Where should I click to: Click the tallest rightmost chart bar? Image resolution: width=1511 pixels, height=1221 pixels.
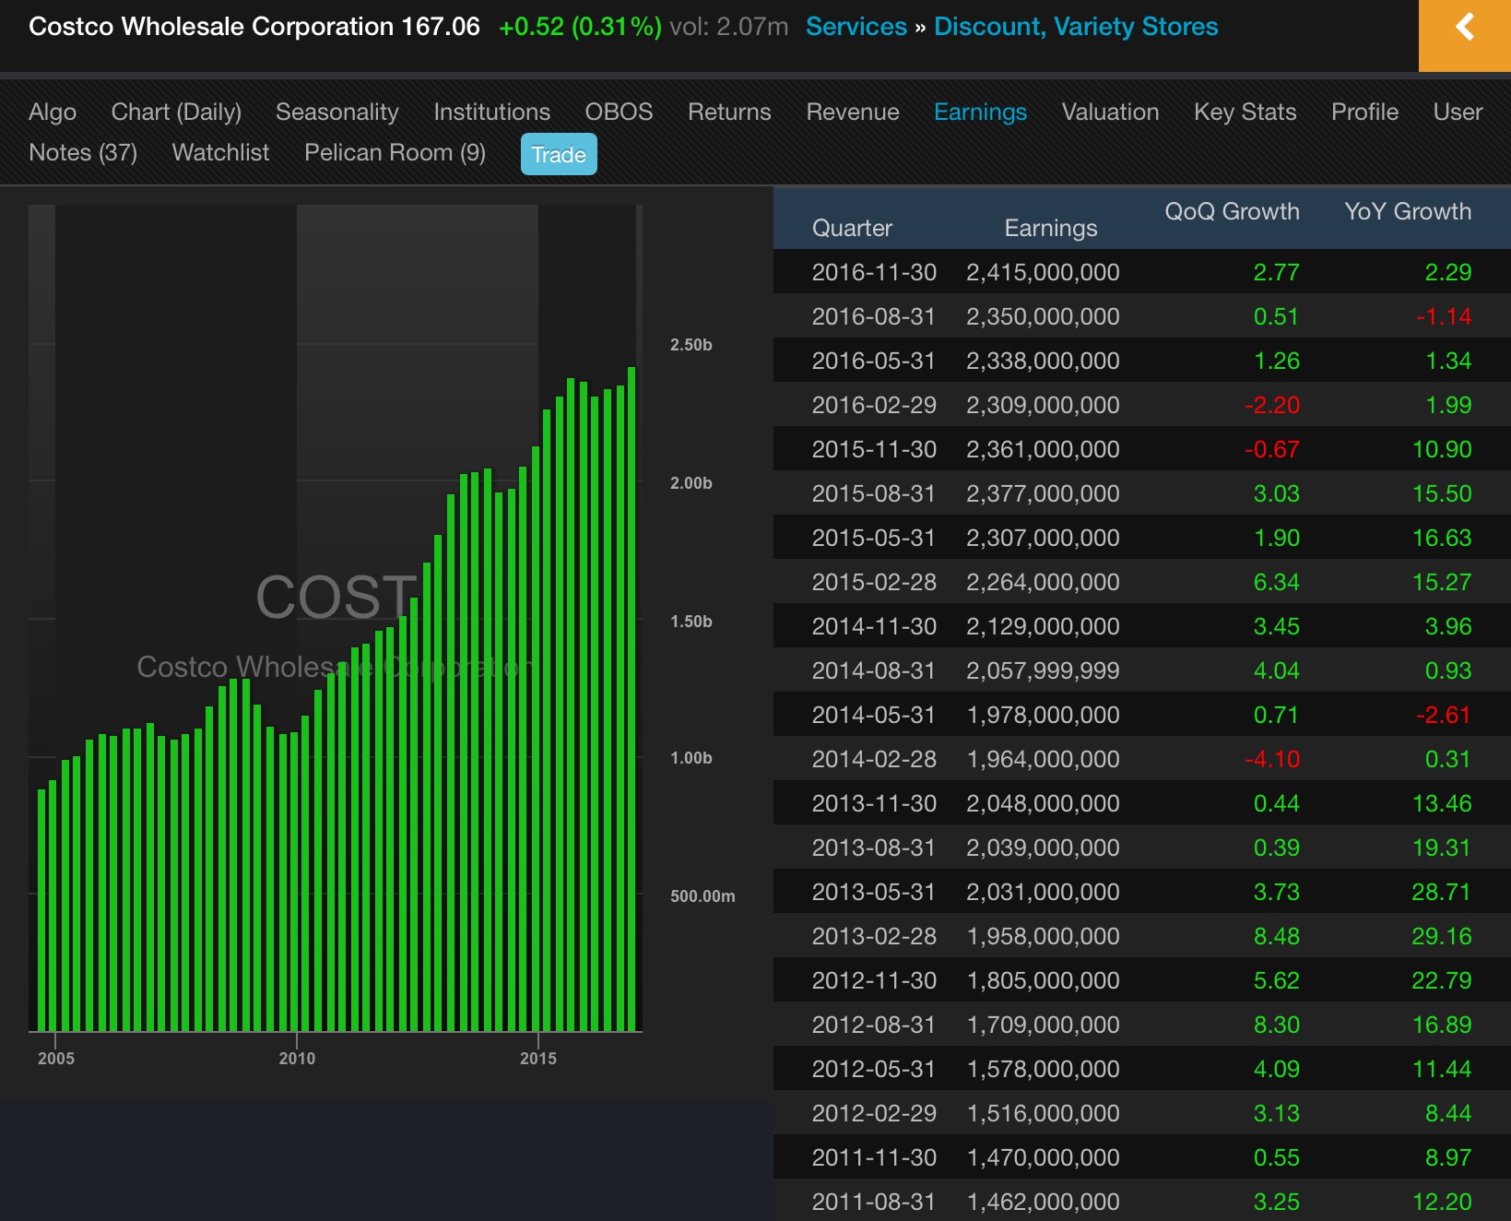click(632, 699)
